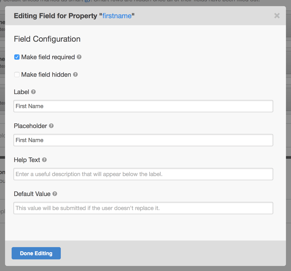
Task: Click the Default Value input field
Action: coord(143,208)
